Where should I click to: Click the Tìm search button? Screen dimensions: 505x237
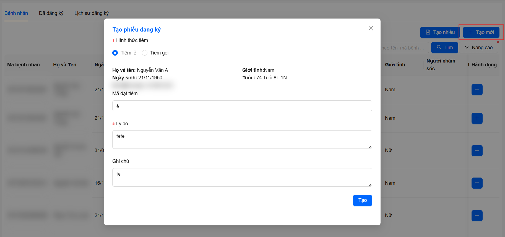tap(444, 48)
